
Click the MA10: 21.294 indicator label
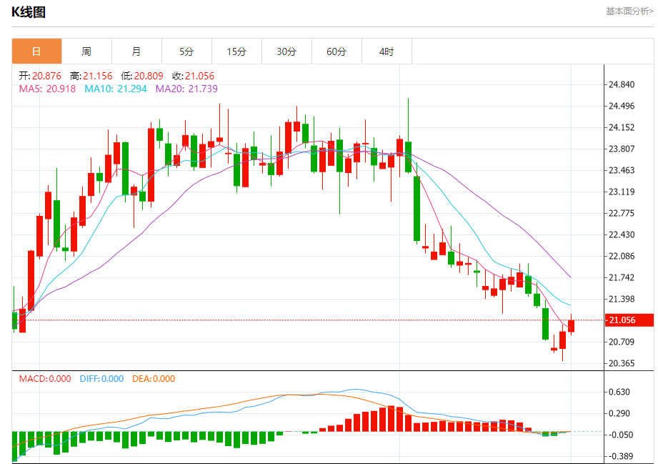tap(116, 89)
